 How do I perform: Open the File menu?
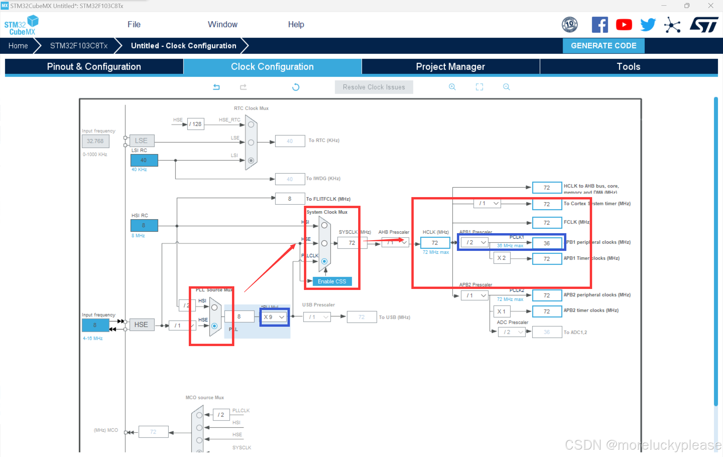(134, 24)
